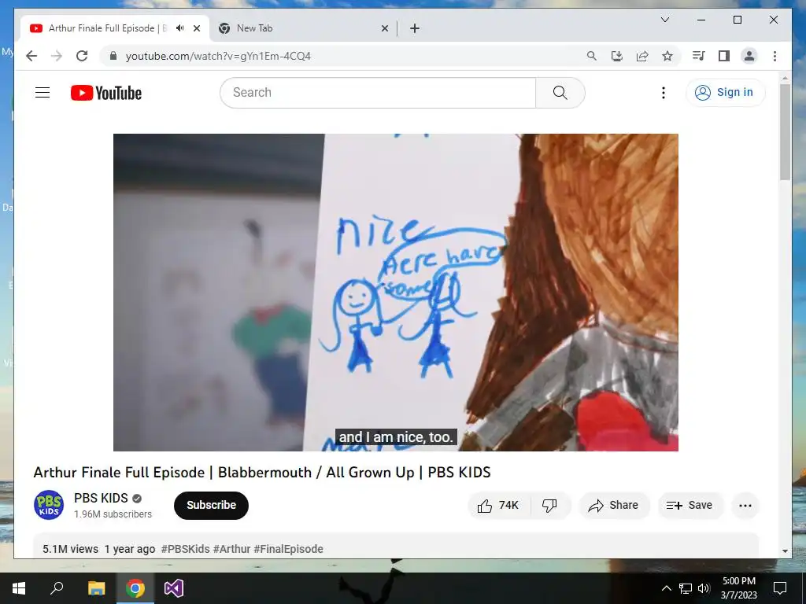Click the address bar URL
This screenshot has height=604, width=806.
tap(218, 56)
